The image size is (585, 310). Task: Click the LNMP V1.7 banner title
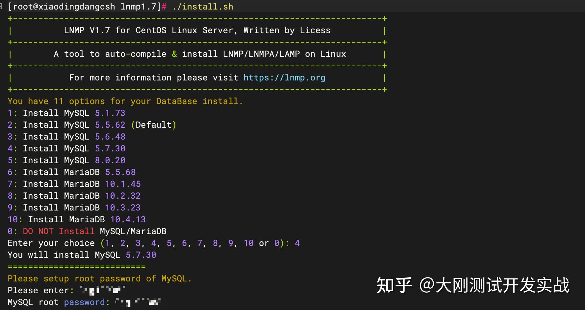coord(197,31)
